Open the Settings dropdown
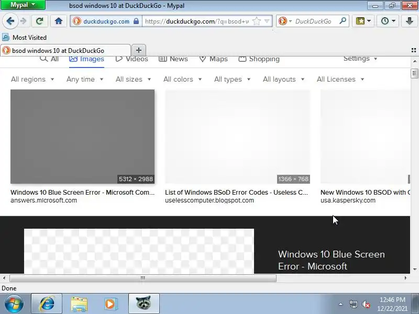 tap(360, 59)
